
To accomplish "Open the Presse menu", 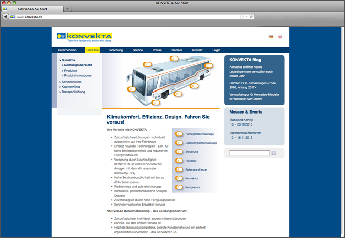I will pyautogui.click(x=157, y=50).
